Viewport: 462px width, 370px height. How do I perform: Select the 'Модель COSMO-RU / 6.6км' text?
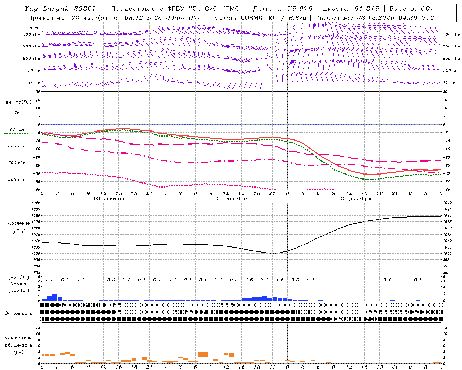click(260, 18)
